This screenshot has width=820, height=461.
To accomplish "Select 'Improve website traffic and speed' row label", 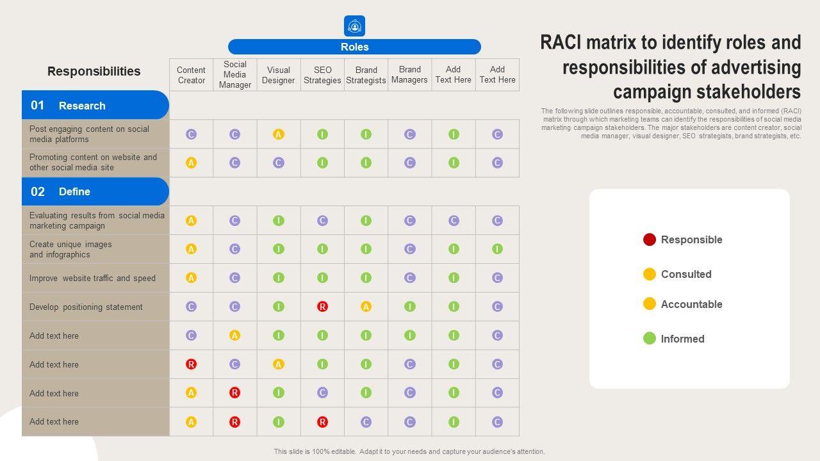I will (x=92, y=278).
